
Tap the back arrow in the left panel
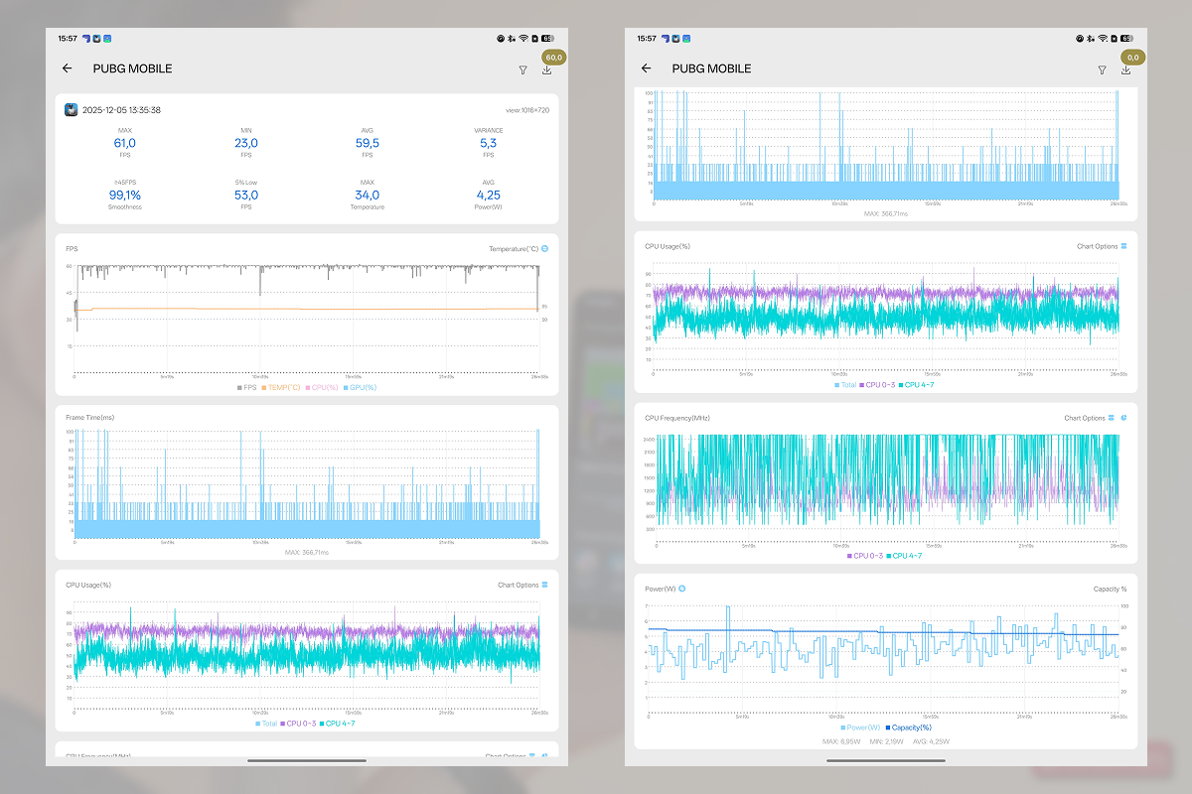(x=68, y=68)
